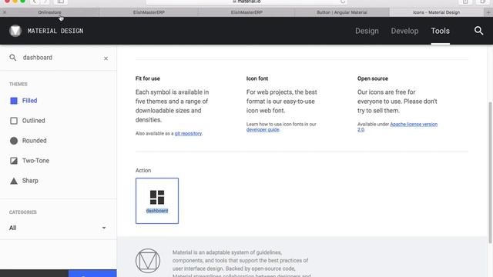Clear the dashboard search with the X
The height and width of the screenshot is (277, 493).
(106, 58)
